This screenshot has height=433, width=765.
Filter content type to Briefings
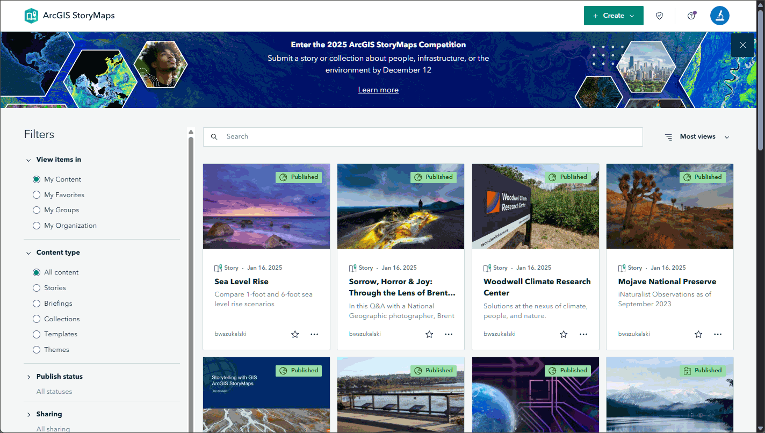pyautogui.click(x=37, y=304)
